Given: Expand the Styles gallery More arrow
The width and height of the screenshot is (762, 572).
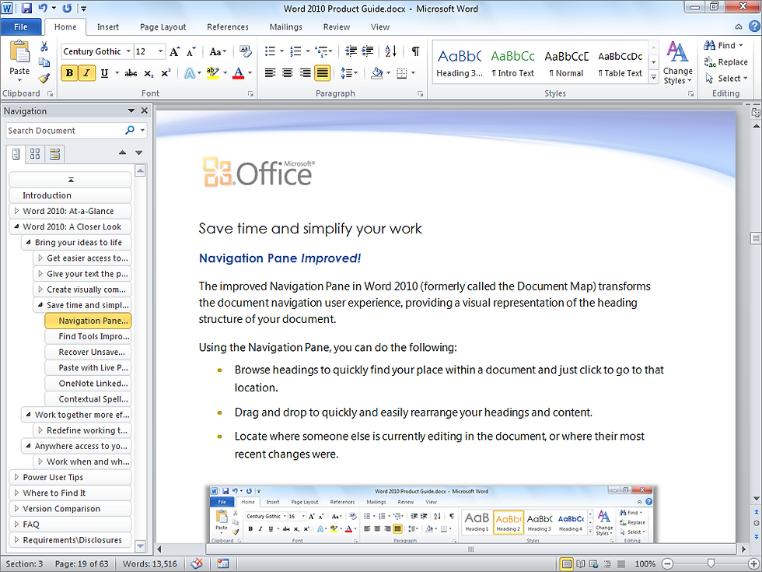Looking at the screenshot, I should point(653,77).
